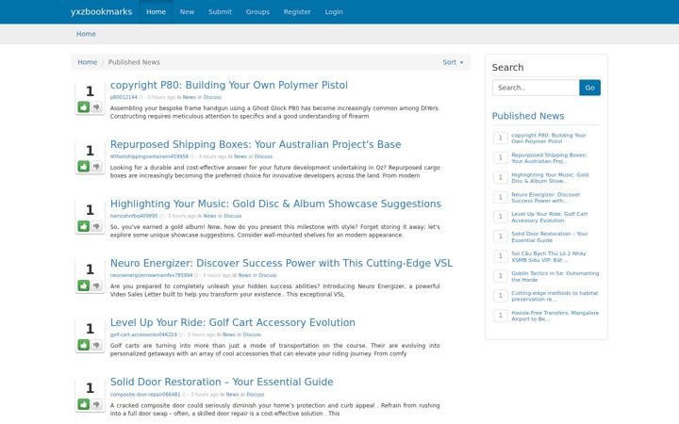Upvote the Highlighting Your Music story

(84, 226)
